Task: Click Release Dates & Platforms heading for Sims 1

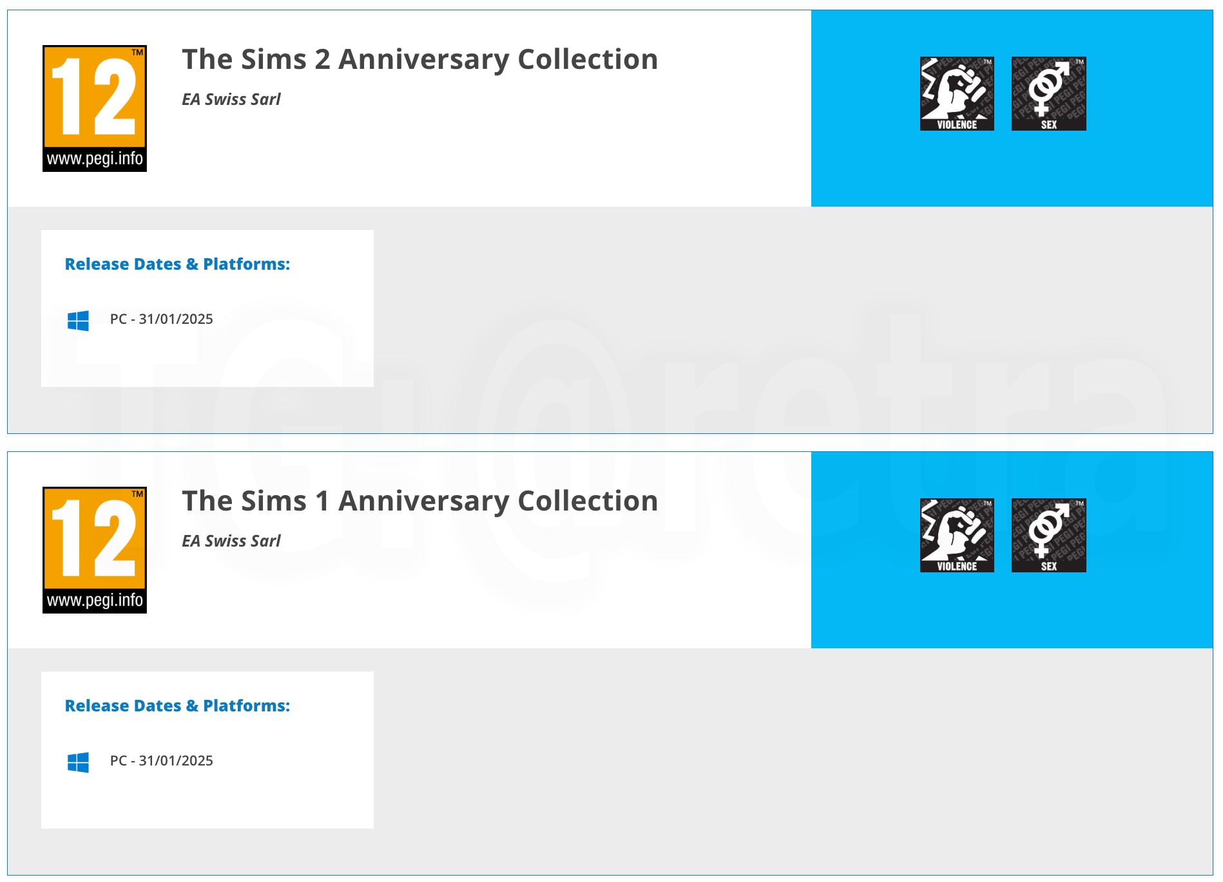Action: (177, 706)
